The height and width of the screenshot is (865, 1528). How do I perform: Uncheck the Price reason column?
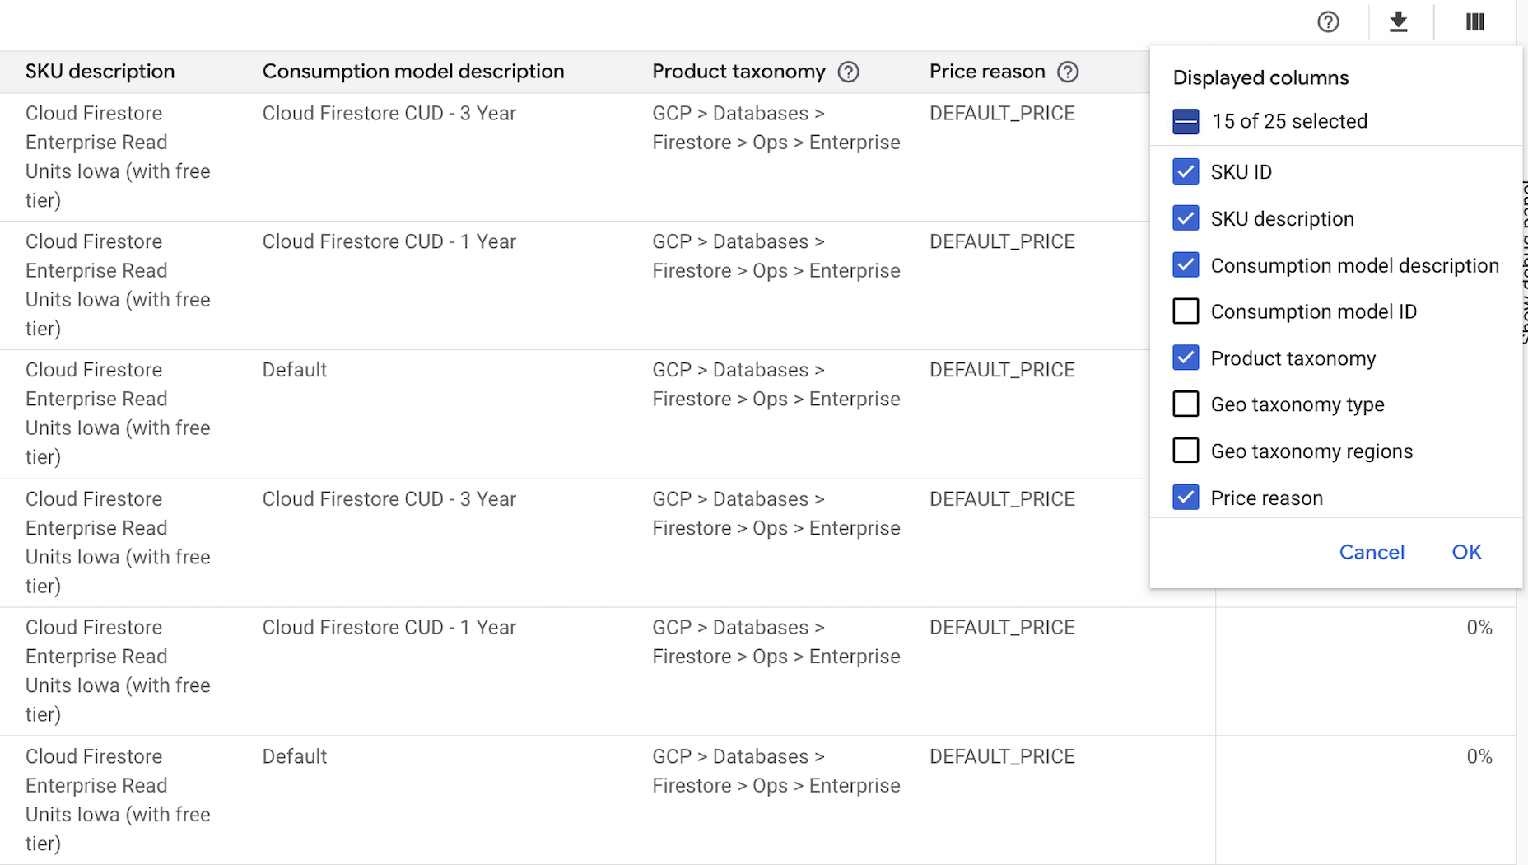(x=1186, y=497)
